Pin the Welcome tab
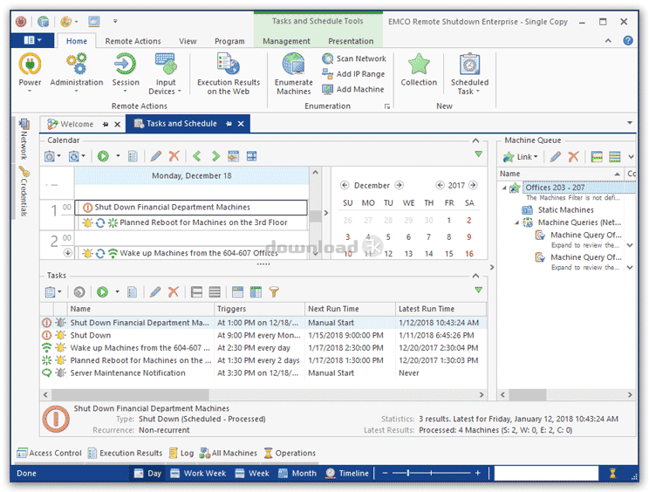The width and height of the screenshot is (649, 492). tap(106, 124)
